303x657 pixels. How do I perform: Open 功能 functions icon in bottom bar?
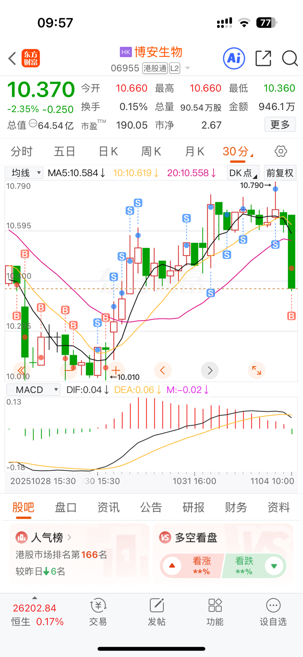coord(215,605)
